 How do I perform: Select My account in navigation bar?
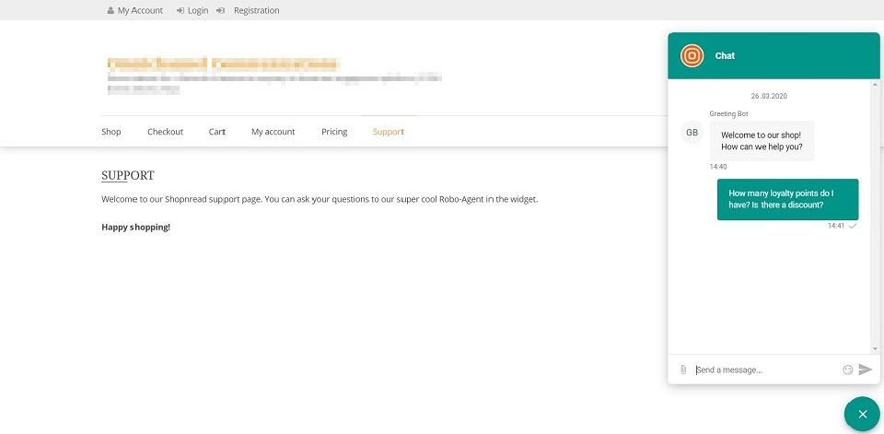point(273,132)
